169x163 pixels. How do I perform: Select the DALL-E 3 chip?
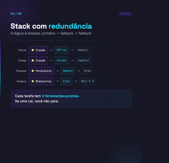tap(87, 81)
